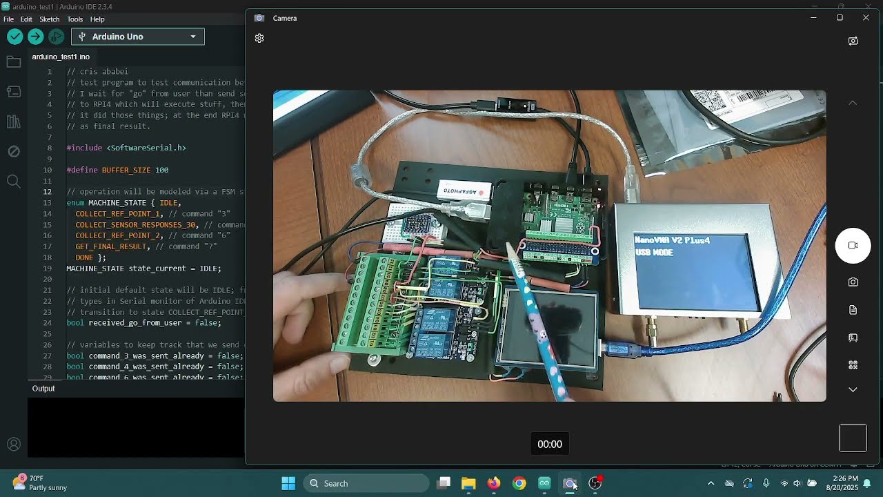Click the OneDrive cloud tray icon
This screenshot has height=497, width=883.
pyautogui.click(x=729, y=483)
